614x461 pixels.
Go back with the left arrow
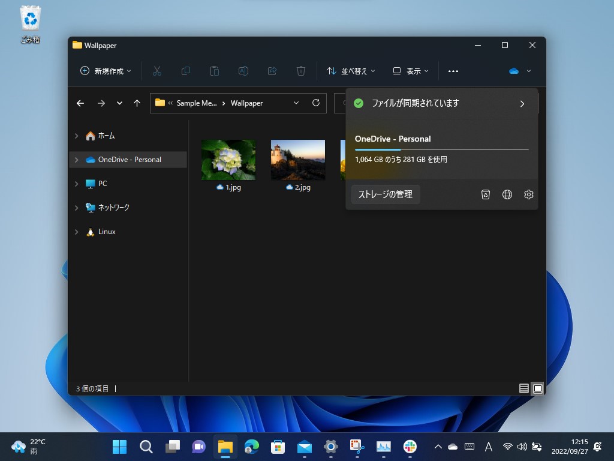[x=80, y=103]
